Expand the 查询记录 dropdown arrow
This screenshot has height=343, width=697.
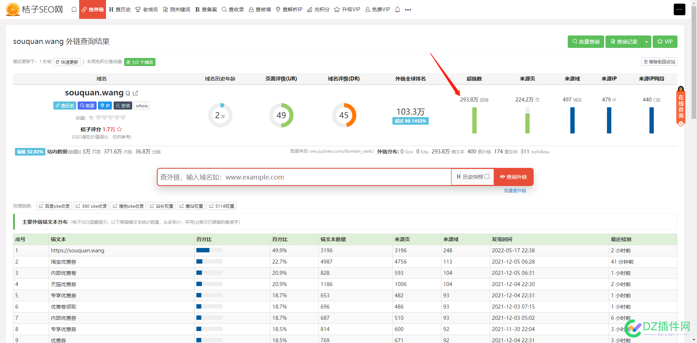tap(647, 42)
